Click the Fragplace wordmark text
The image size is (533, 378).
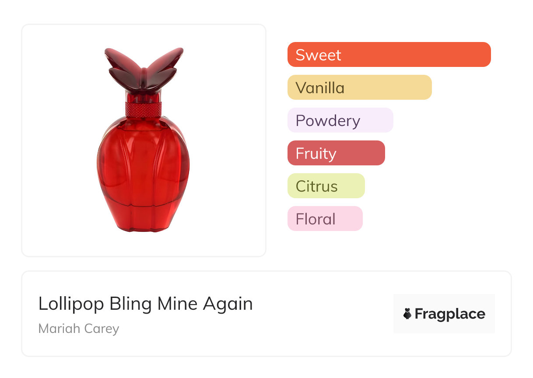pyautogui.click(x=450, y=314)
